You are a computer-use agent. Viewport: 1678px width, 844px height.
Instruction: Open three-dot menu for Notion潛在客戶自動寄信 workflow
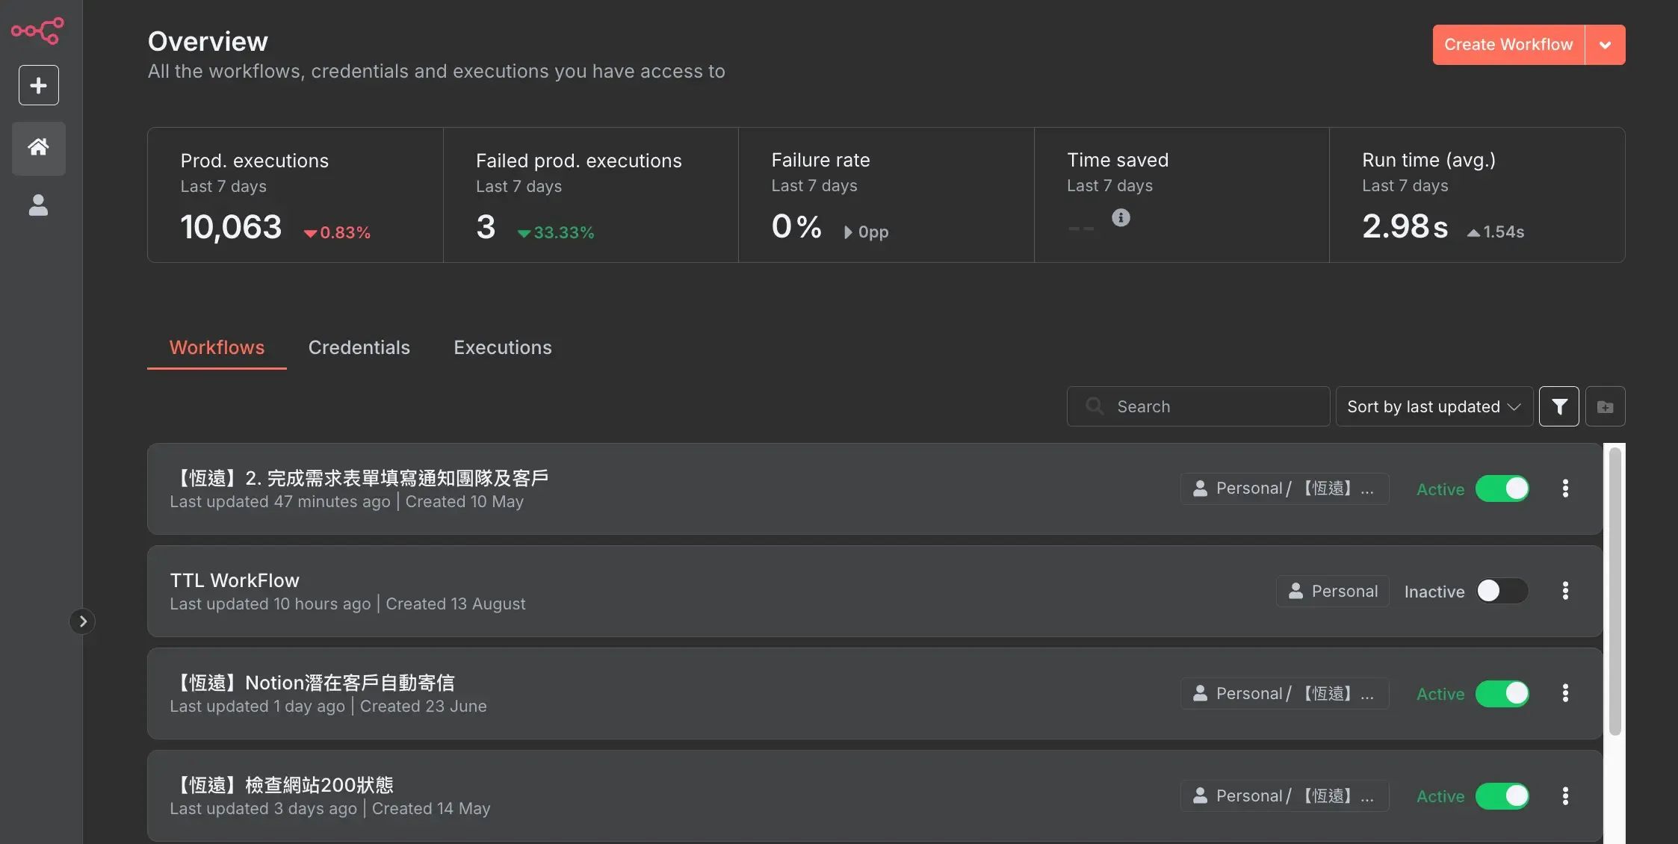[x=1565, y=693]
